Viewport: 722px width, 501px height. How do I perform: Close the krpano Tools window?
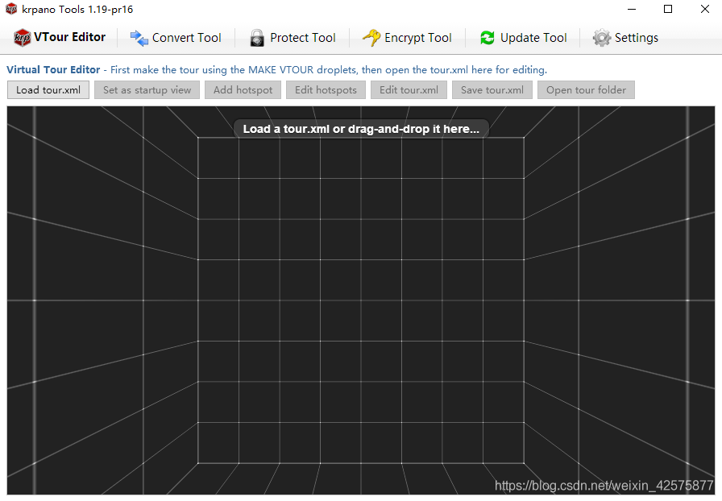click(x=705, y=9)
